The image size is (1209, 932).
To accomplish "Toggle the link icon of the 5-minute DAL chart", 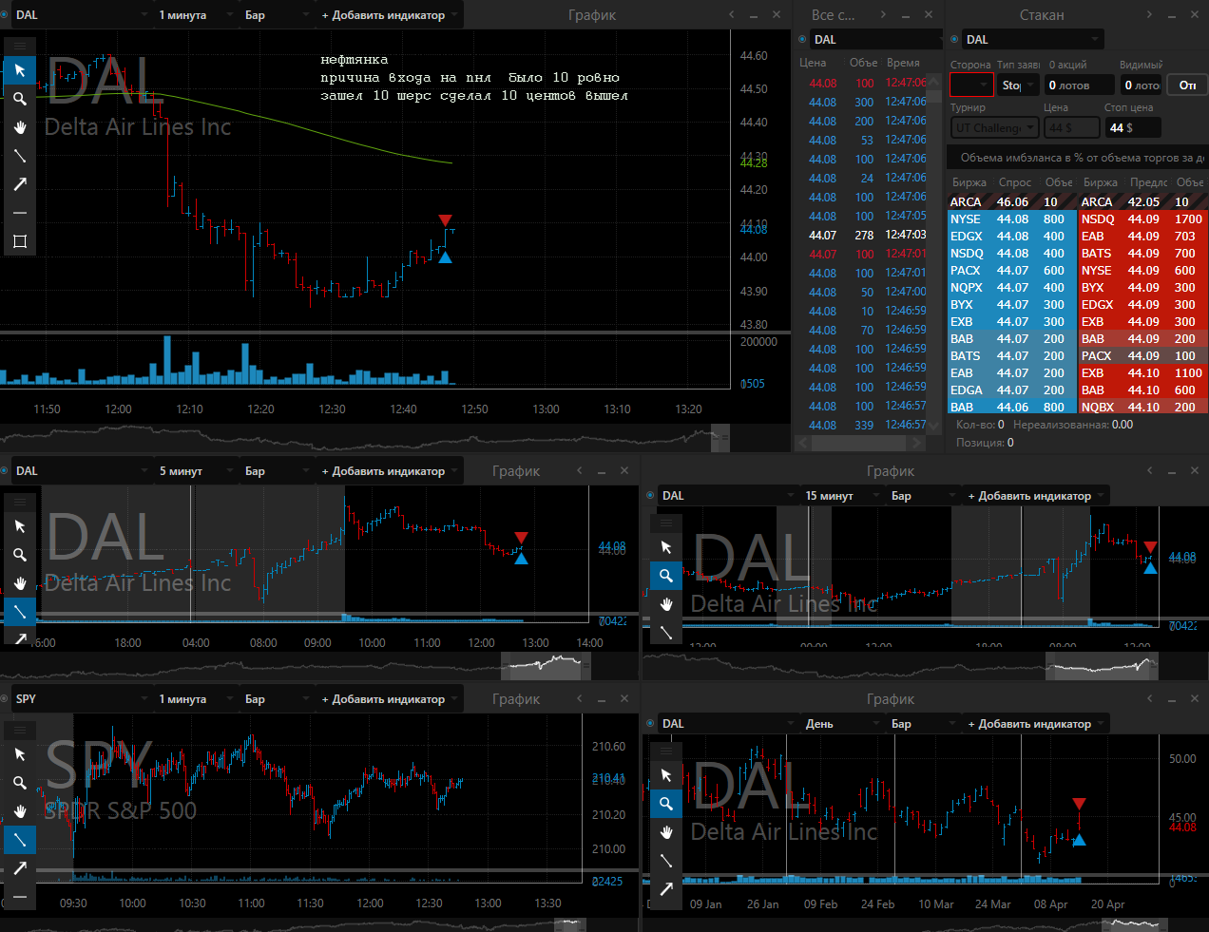I will [x=5, y=471].
